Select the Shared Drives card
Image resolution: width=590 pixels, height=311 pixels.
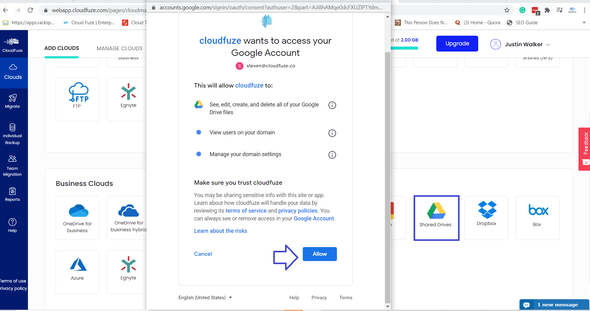tap(436, 218)
